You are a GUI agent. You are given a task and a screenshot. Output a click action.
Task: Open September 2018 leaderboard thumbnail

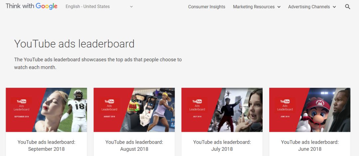(x=46, y=110)
